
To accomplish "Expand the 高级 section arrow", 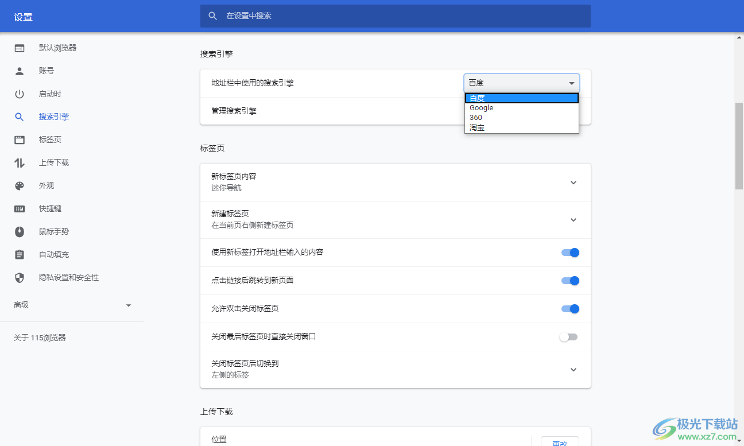I will (x=129, y=305).
